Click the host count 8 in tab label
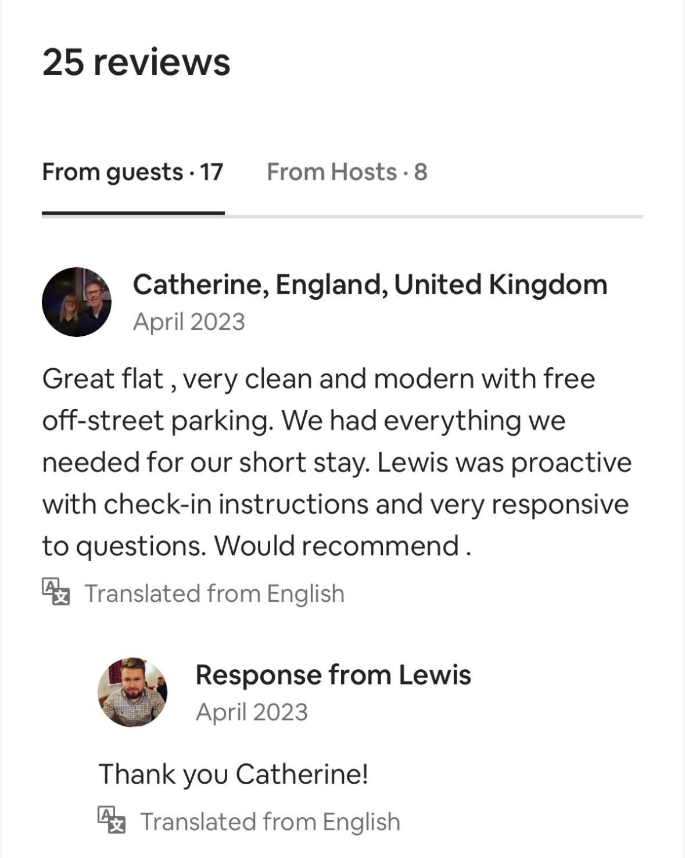The height and width of the screenshot is (858, 685). (x=421, y=172)
